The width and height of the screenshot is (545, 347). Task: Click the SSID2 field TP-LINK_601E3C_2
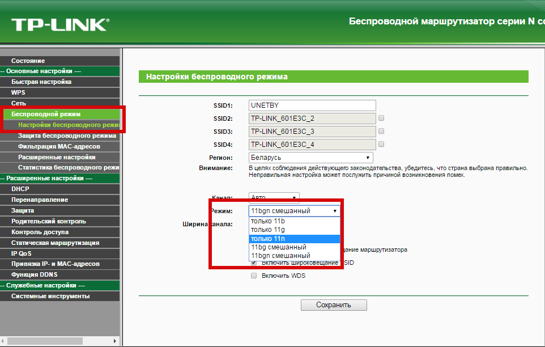coord(312,119)
